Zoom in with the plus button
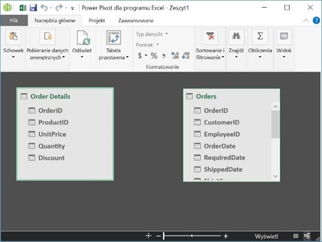This screenshot has width=322, height=242. (225, 236)
